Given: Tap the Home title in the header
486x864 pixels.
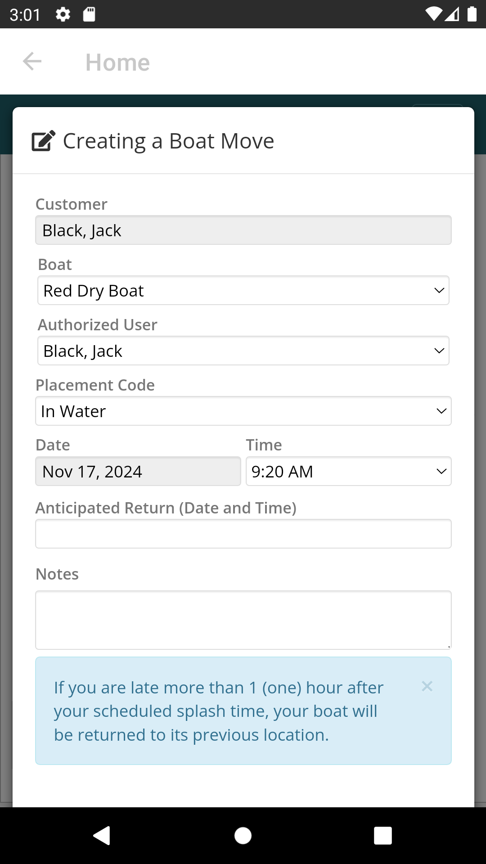Looking at the screenshot, I should [117, 62].
